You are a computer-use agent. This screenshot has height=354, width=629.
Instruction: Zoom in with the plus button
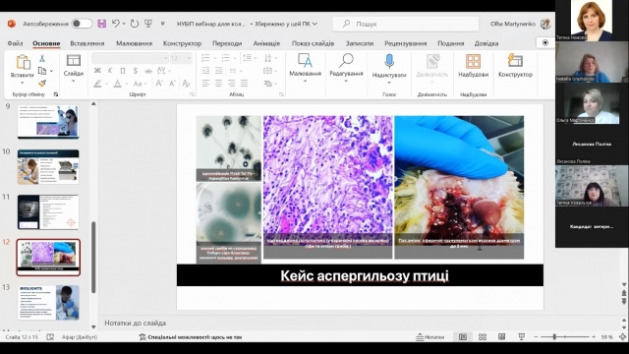[x=594, y=337]
